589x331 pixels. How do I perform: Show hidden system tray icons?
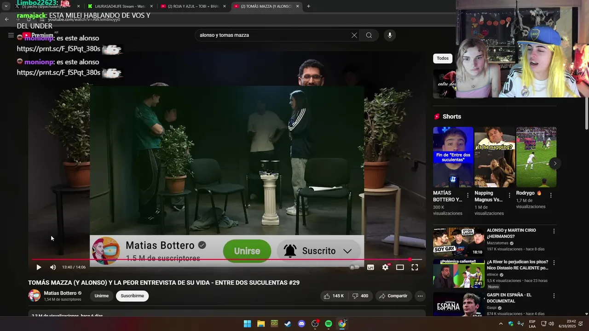coord(501,324)
